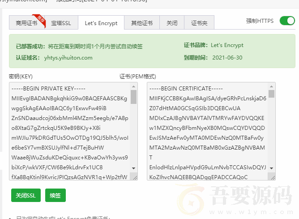Click the 证书品牌 value Let's Encrypt
This screenshot has height=219, width=299.
coord(227,45)
